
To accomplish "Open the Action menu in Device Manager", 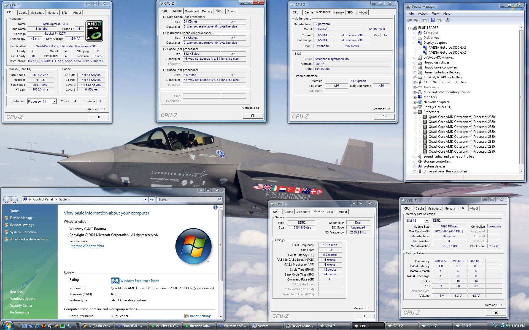I will [422, 13].
